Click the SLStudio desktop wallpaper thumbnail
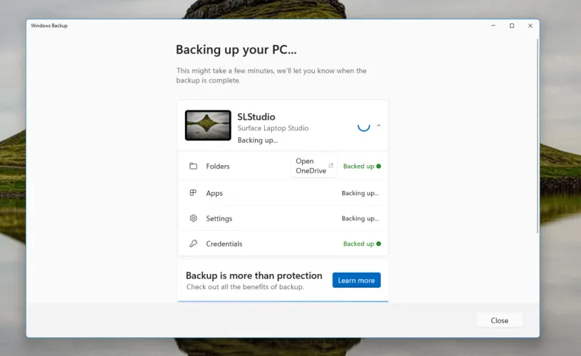Image resolution: width=581 pixels, height=356 pixels. (x=208, y=125)
